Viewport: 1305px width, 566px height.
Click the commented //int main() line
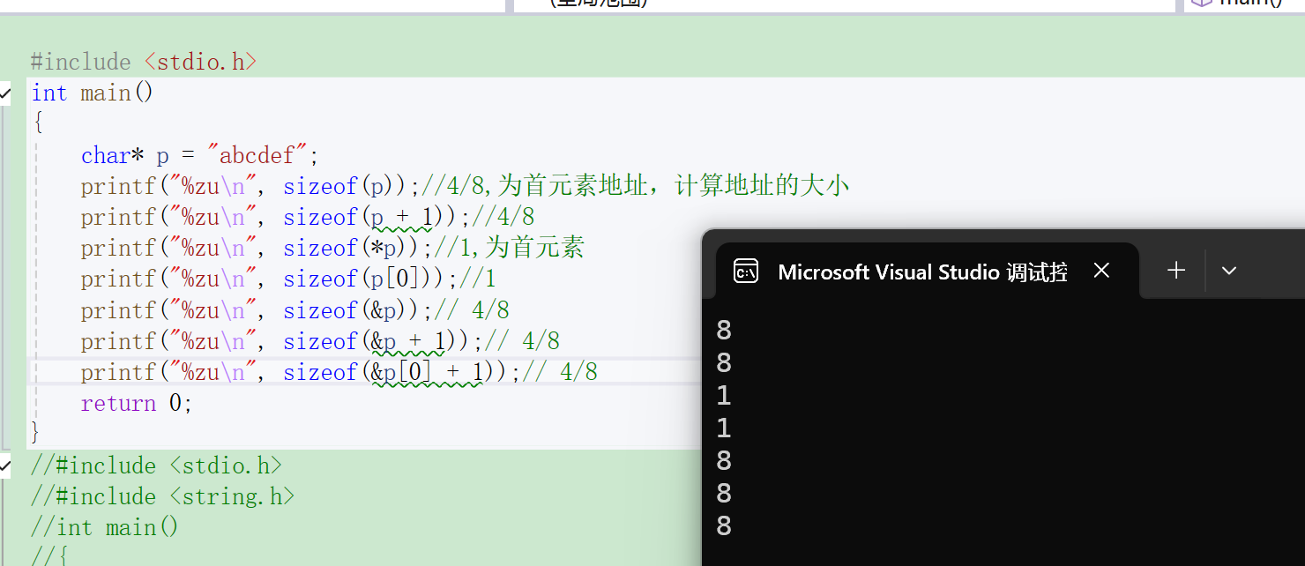coord(105,527)
